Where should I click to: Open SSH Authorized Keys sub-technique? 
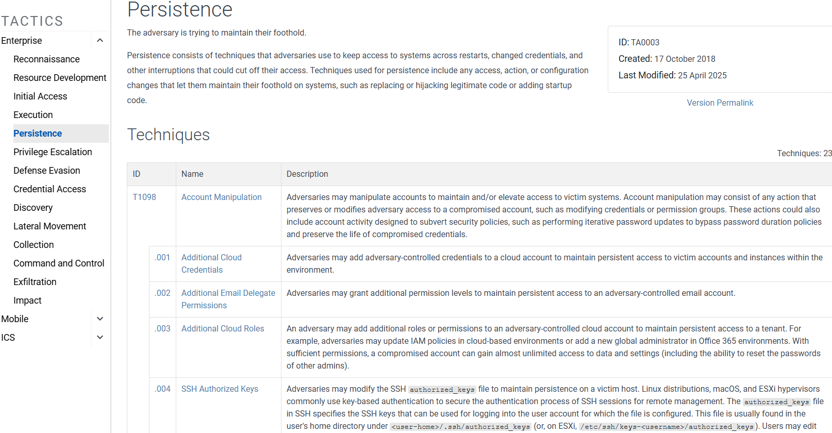click(220, 389)
